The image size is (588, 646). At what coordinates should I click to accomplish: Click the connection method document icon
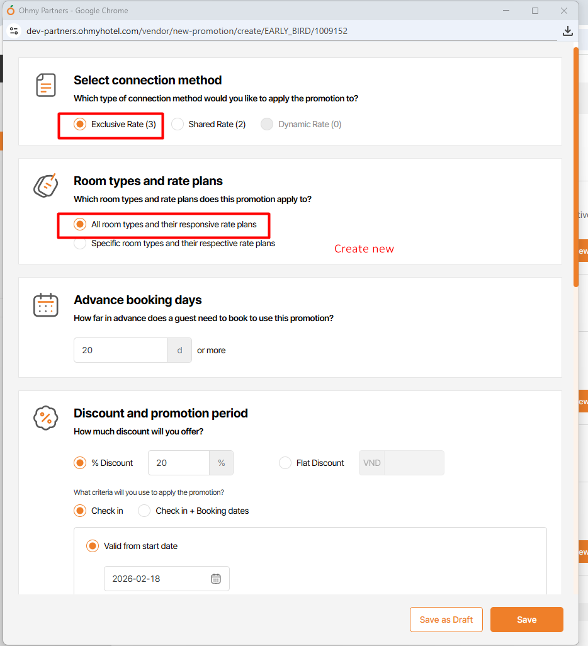coord(45,85)
